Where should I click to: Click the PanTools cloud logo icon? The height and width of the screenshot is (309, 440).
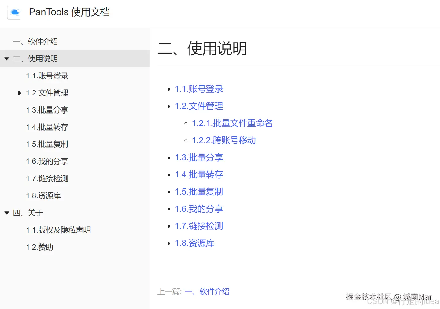[14, 13]
